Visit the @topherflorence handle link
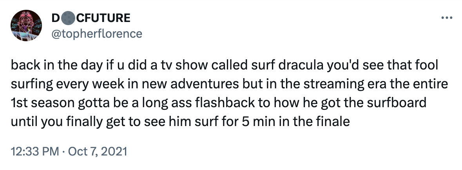The height and width of the screenshot is (170, 462). (96, 33)
